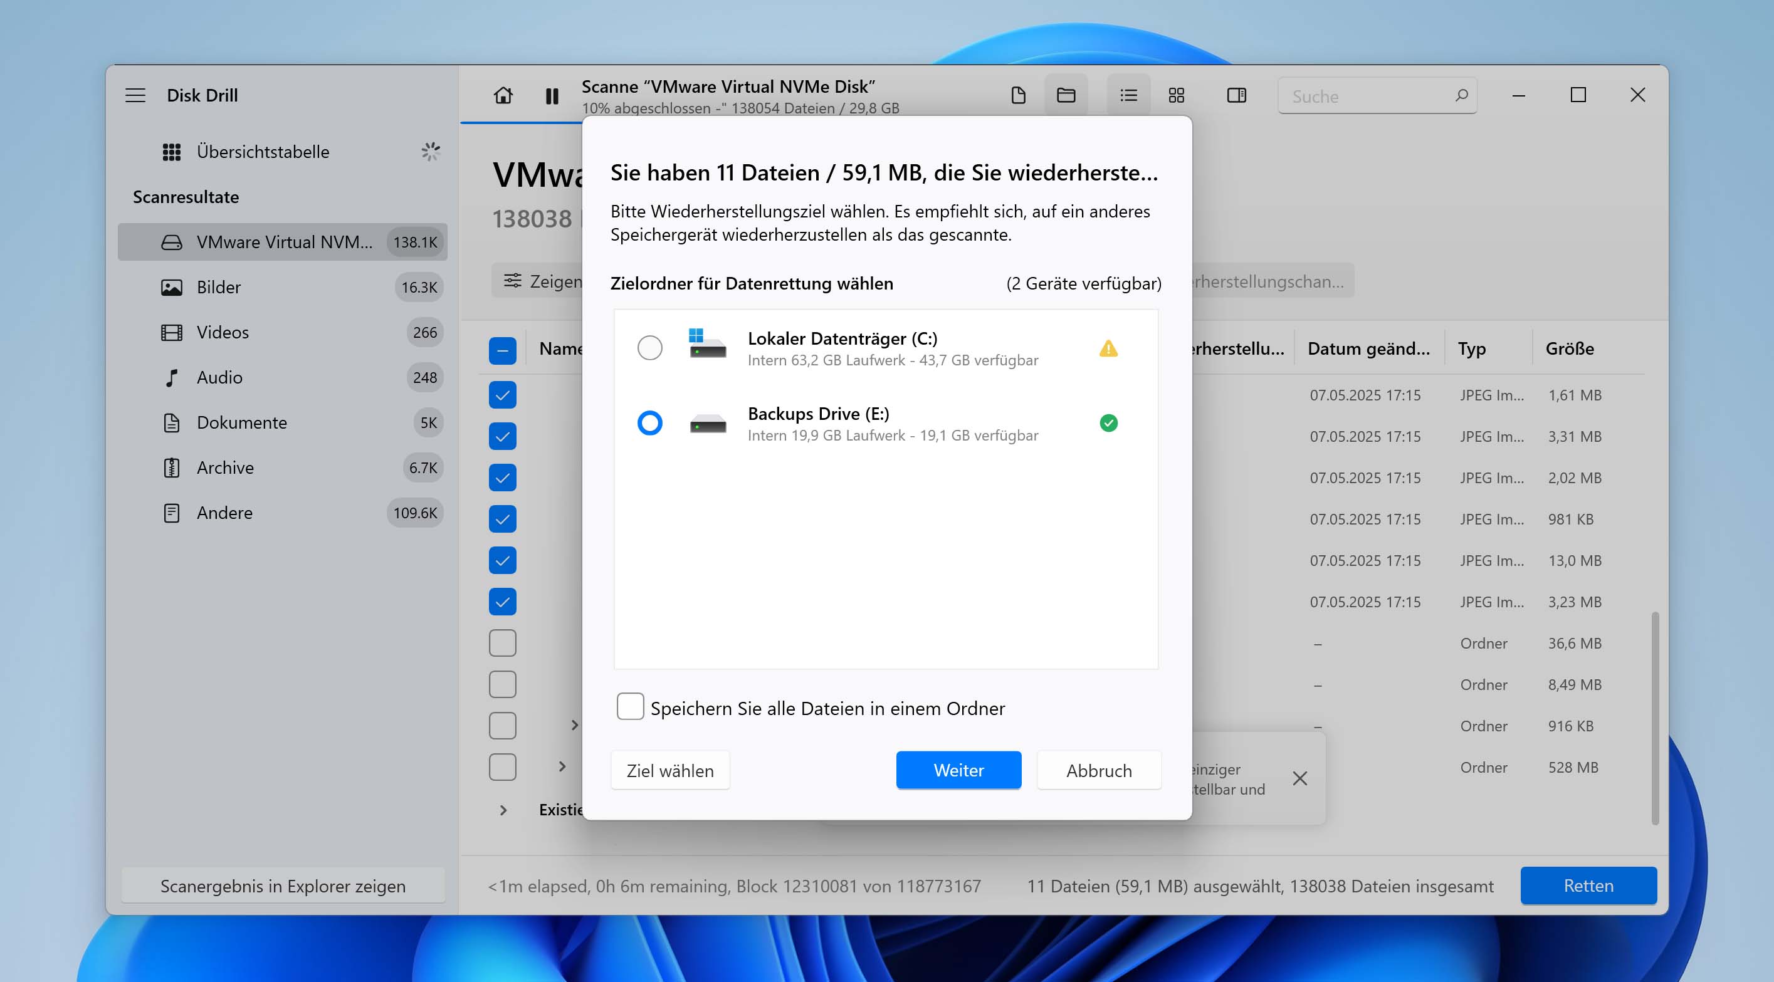Click the scan progress bar under toolbar
The width and height of the screenshot is (1774, 982).
[522, 123]
